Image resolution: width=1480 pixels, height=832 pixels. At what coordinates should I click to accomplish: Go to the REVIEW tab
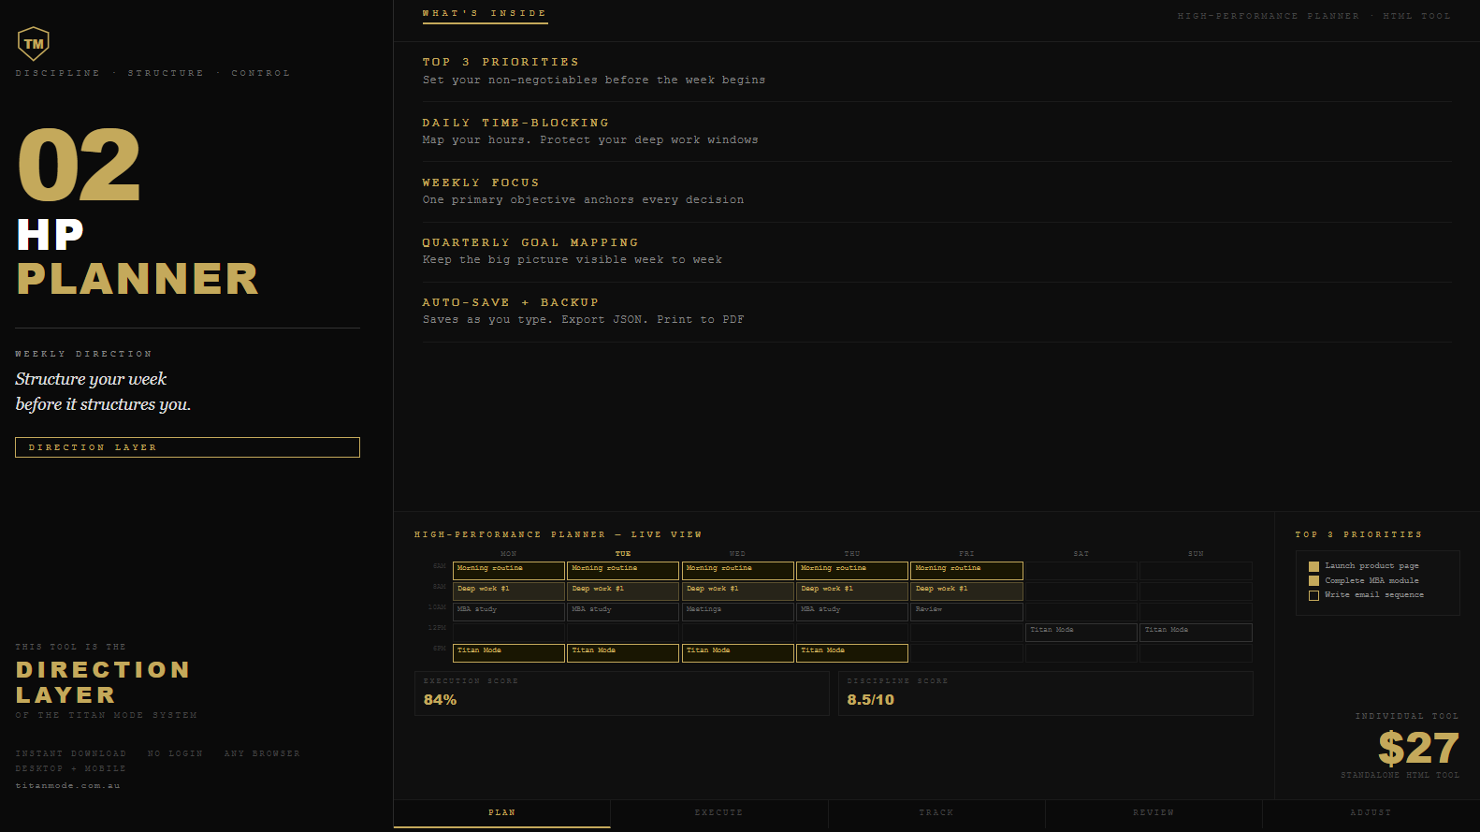(1154, 813)
